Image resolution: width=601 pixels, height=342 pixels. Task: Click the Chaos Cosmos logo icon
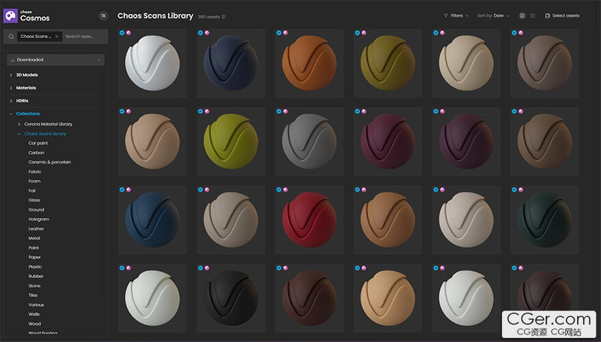pos(11,15)
